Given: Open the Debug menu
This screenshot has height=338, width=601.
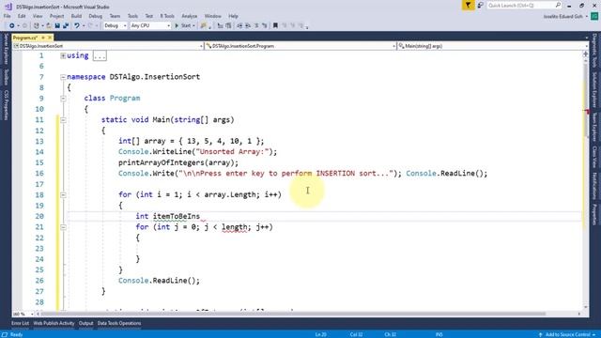Looking at the screenshot, I should 96,16.
